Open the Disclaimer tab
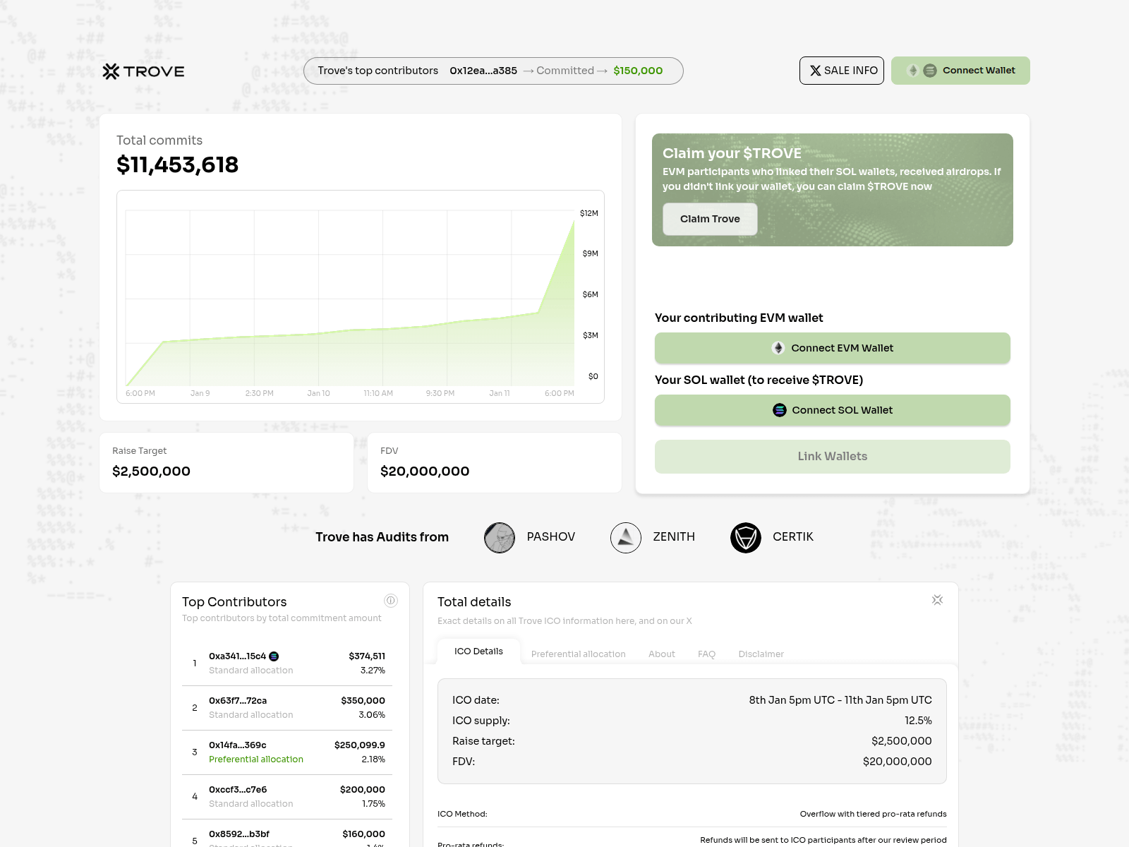 click(x=761, y=654)
